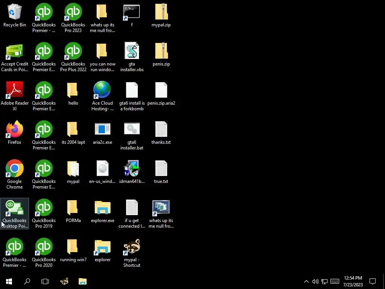The height and width of the screenshot is (289, 385).
Task: Open the Windows Start menu
Action: click(x=9, y=281)
